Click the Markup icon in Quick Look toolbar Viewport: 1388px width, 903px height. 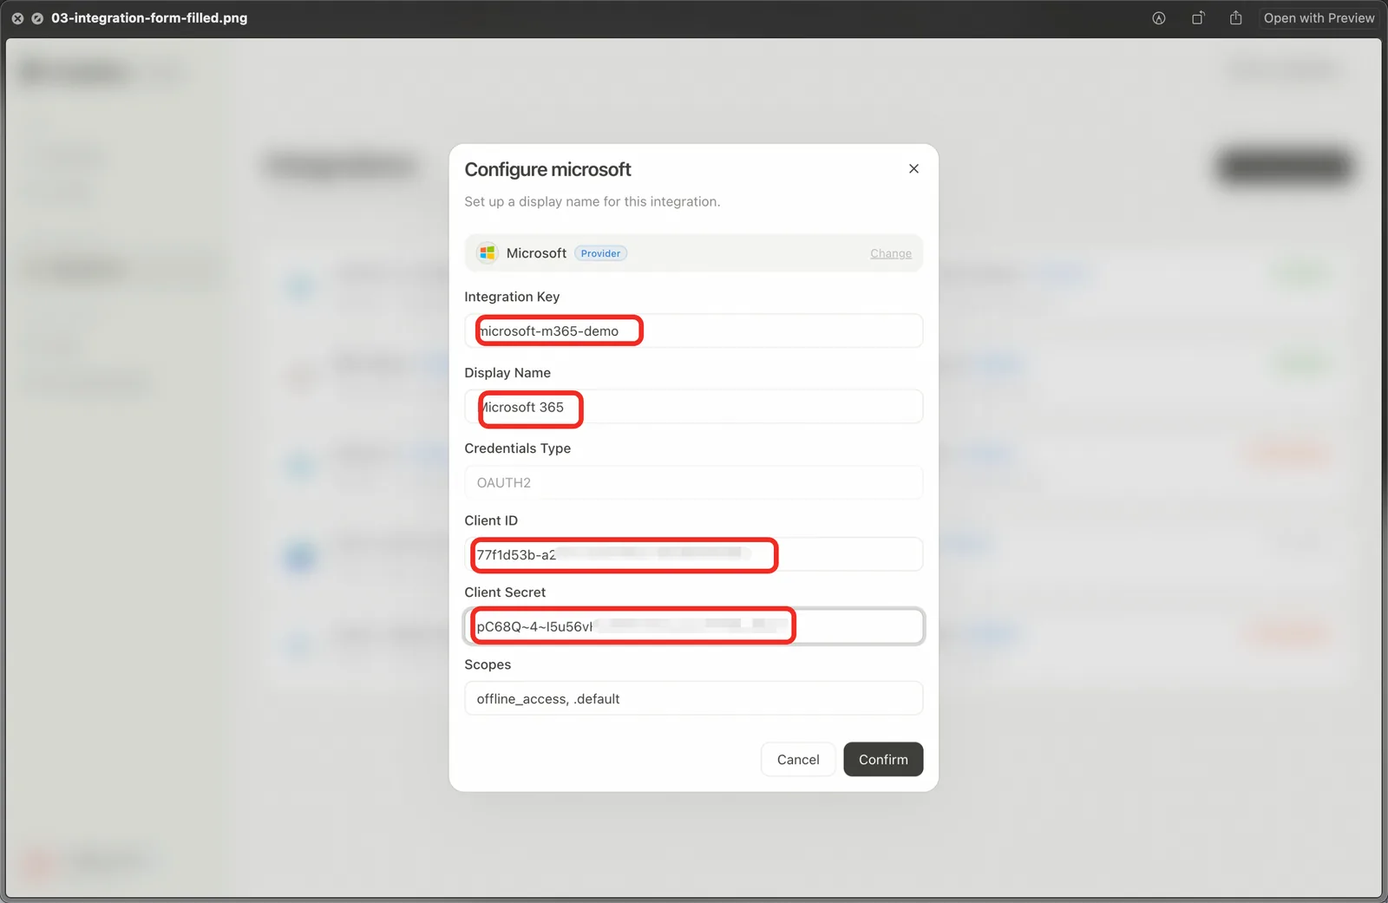click(1159, 18)
